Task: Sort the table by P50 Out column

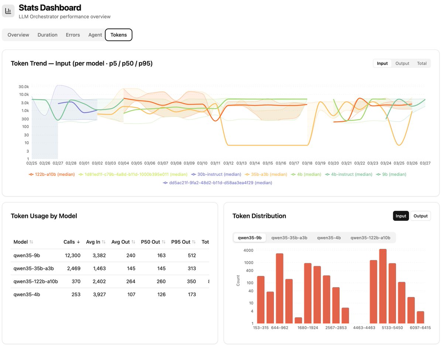Action: [153, 242]
